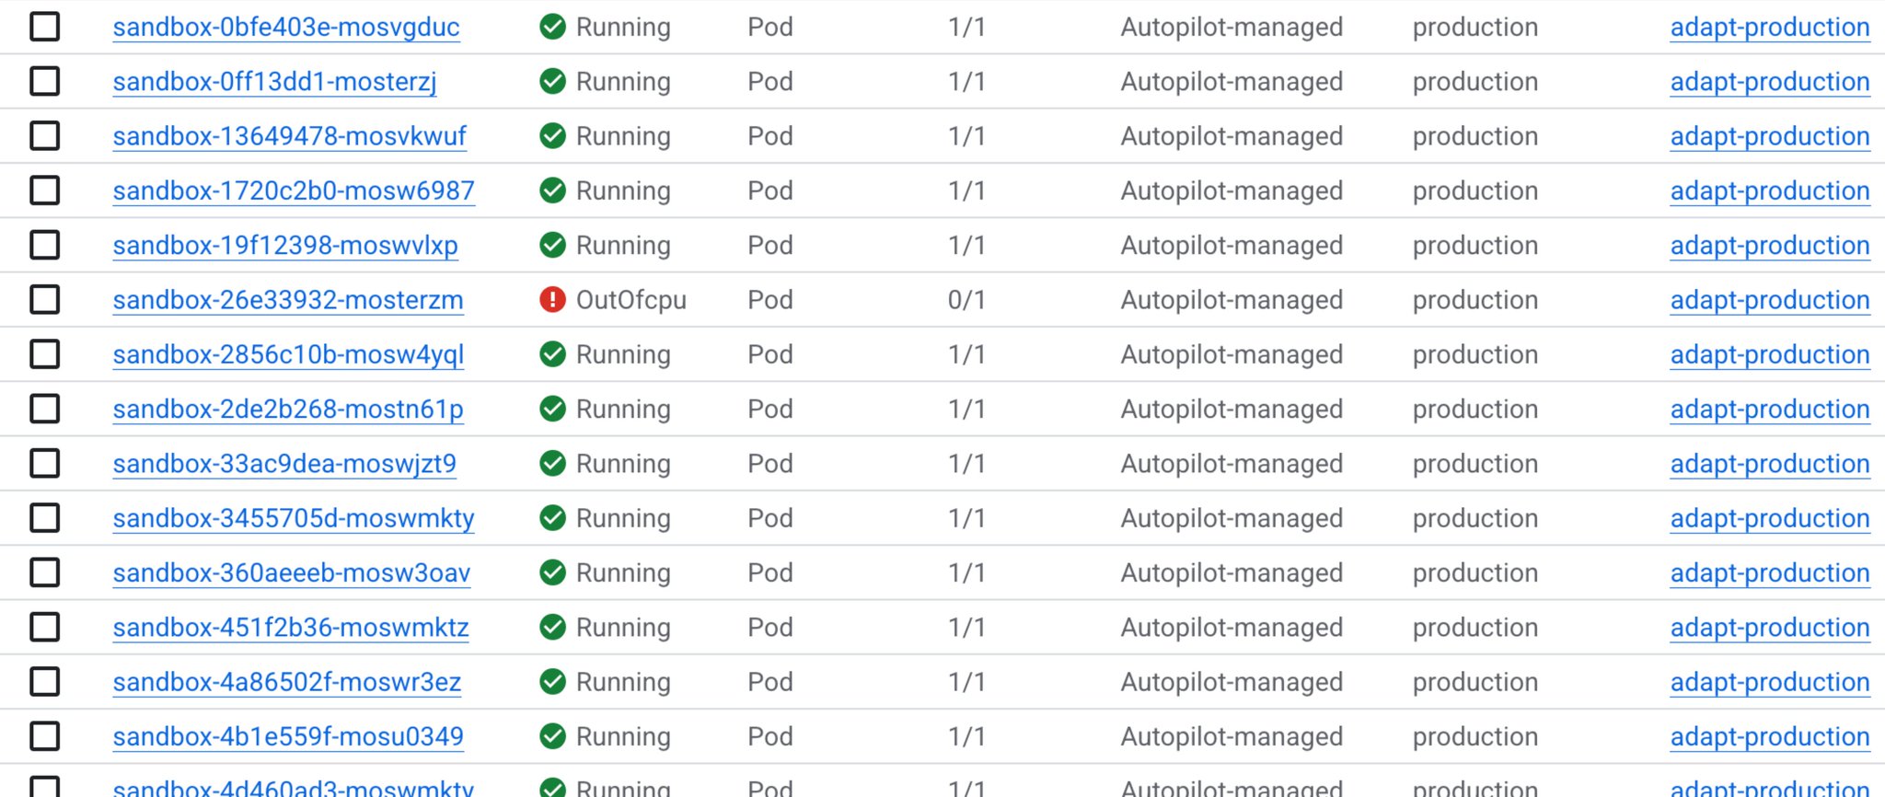Click Autopilot-managed in sandbox-26e33932-mosterzm row
1885x797 pixels.
click(x=1232, y=300)
